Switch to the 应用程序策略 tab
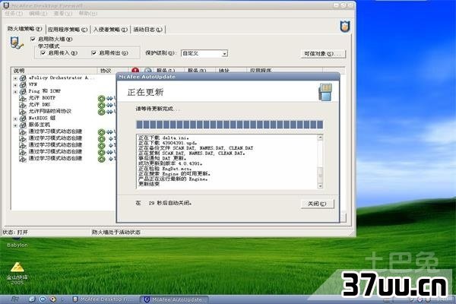The width and height of the screenshot is (456, 304). click(68, 30)
